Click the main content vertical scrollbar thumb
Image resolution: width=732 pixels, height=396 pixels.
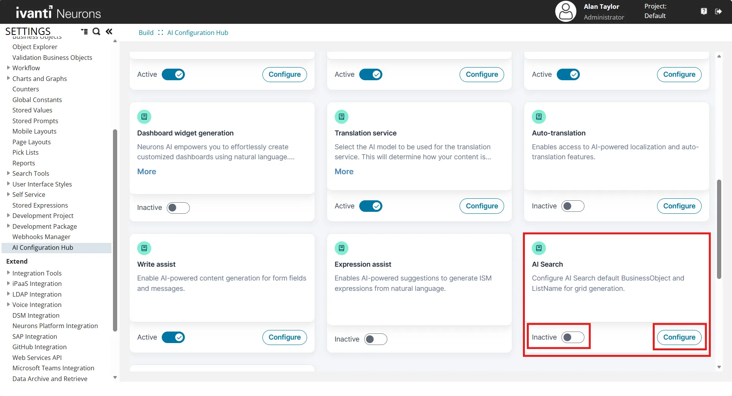[719, 229]
